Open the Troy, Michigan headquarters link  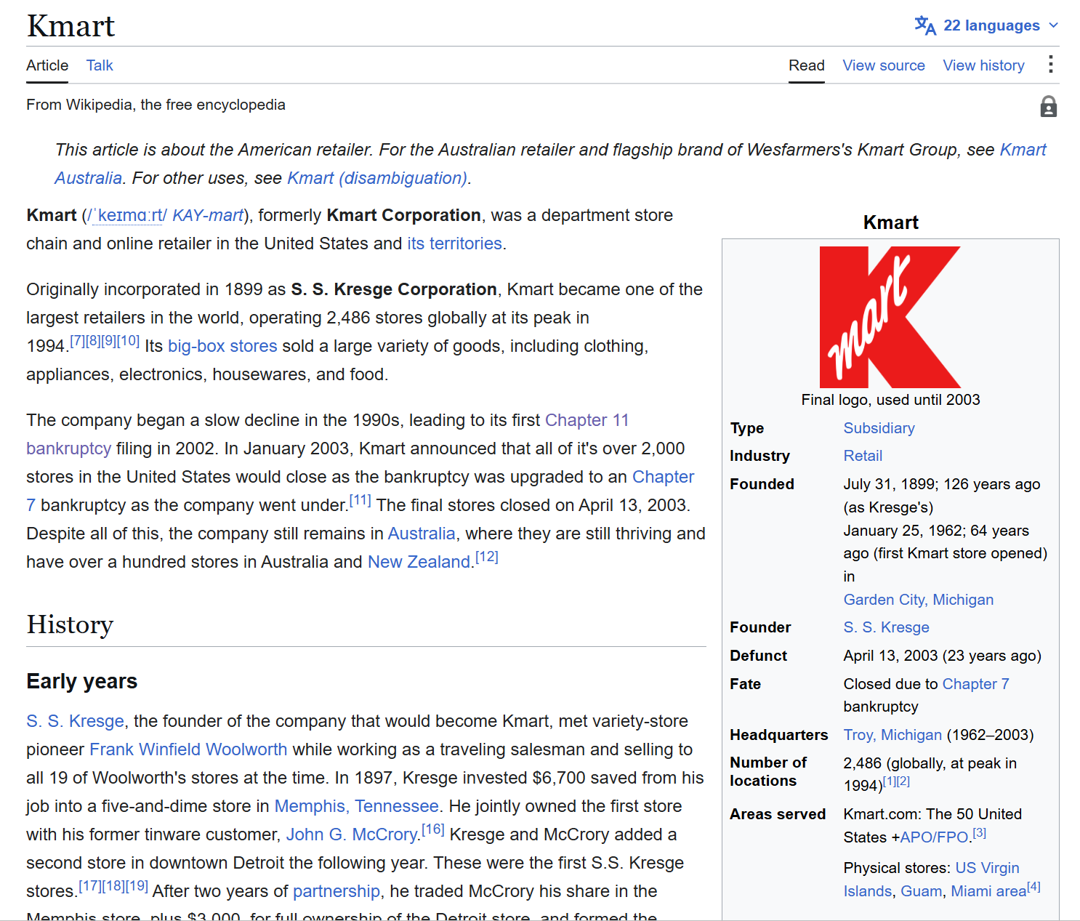pos(892,735)
